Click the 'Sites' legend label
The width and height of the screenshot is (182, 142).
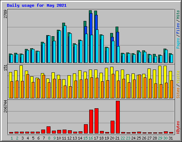(178, 93)
